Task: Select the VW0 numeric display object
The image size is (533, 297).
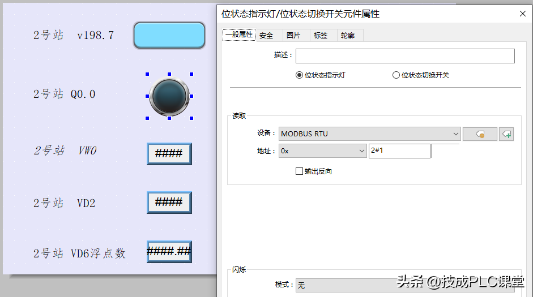Action: point(169,153)
